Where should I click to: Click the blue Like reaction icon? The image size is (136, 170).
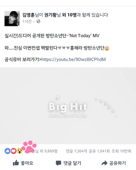[x=7, y=151]
